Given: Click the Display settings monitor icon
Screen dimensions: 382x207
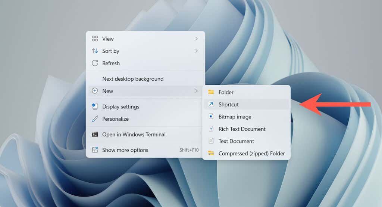Looking at the screenshot, I should (x=95, y=106).
